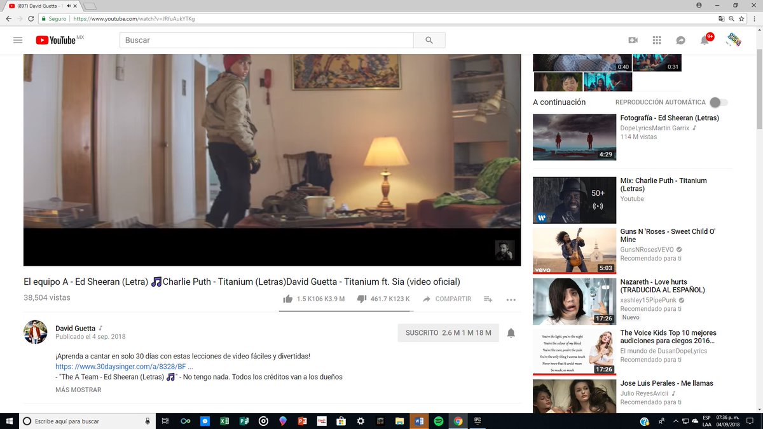
Task: Open Word from the taskbar
Action: click(x=418, y=421)
